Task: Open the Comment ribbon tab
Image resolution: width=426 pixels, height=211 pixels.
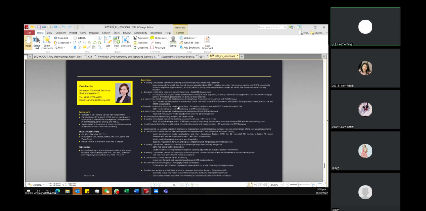Action: tap(60, 33)
